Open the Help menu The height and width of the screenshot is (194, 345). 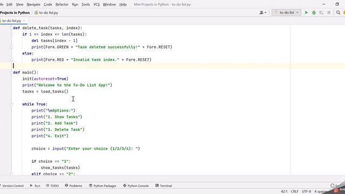[123, 4]
